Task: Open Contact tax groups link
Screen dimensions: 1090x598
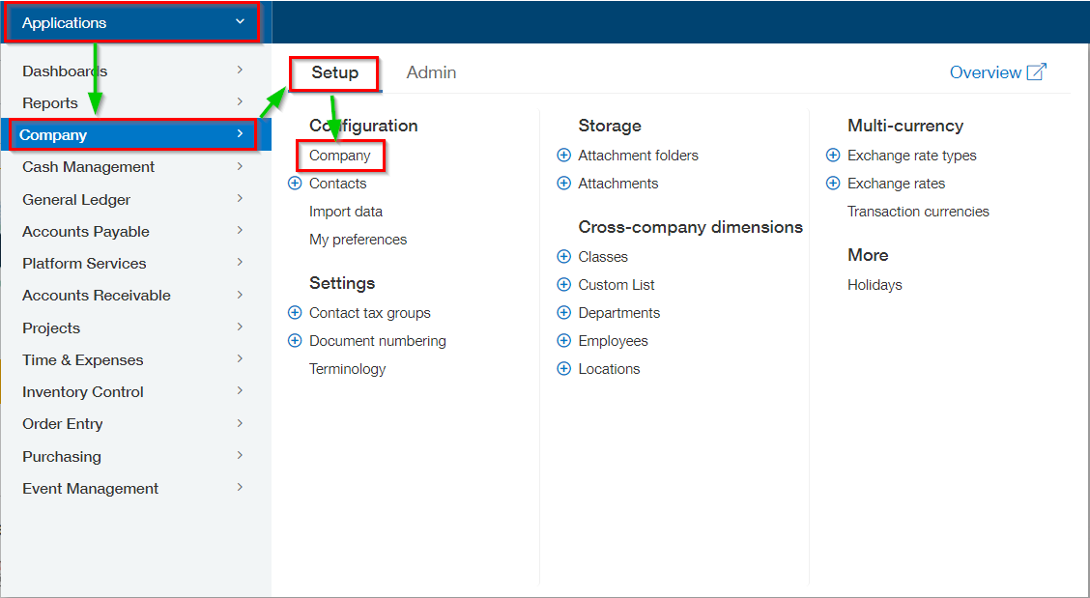Action: 370,313
